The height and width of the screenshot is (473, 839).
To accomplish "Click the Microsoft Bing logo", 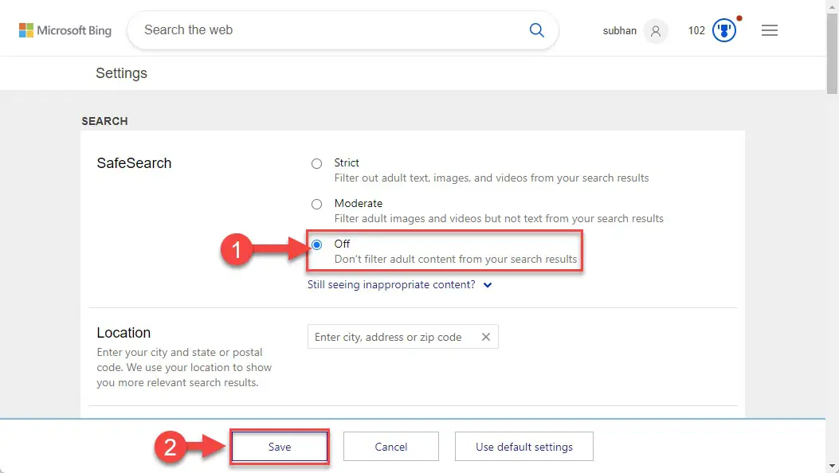I will (x=65, y=30).
